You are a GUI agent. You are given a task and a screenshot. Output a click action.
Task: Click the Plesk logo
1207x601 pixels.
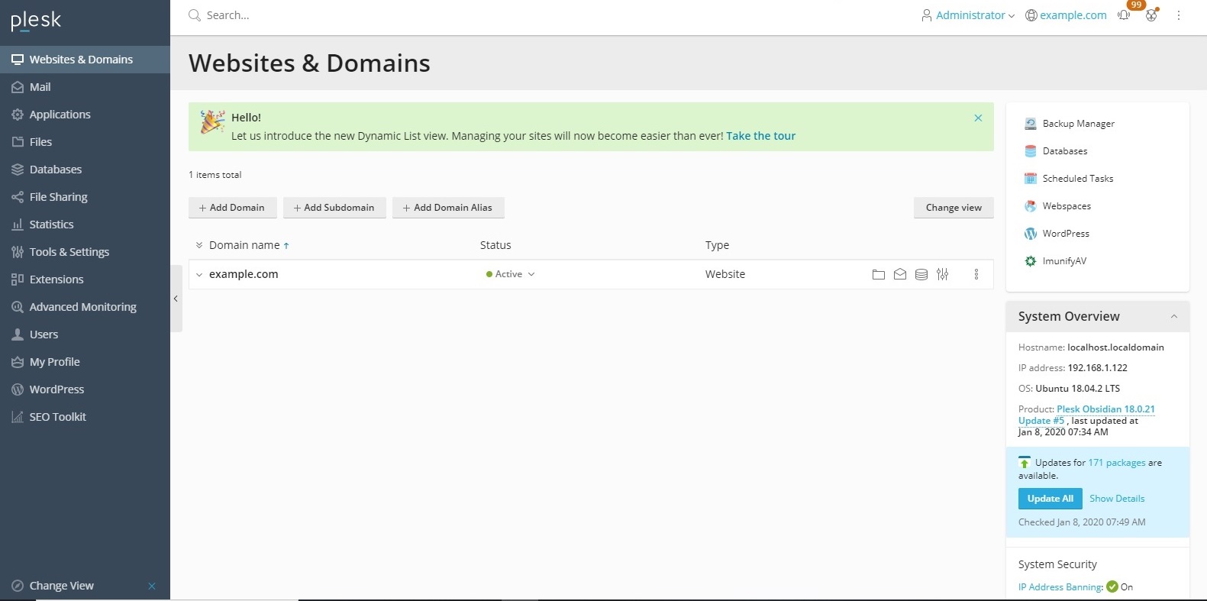tap(36, 21)
